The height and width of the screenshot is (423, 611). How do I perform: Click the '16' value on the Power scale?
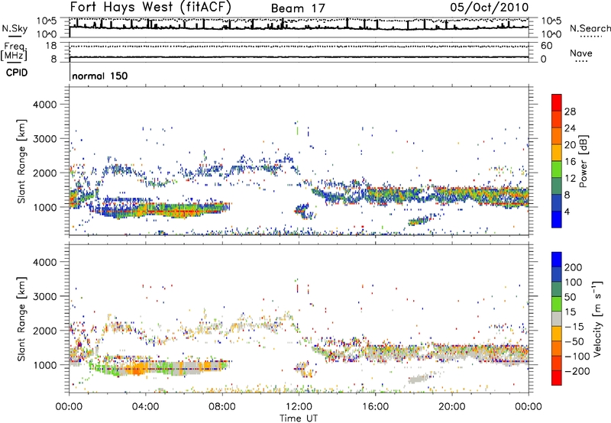[570, 162]
